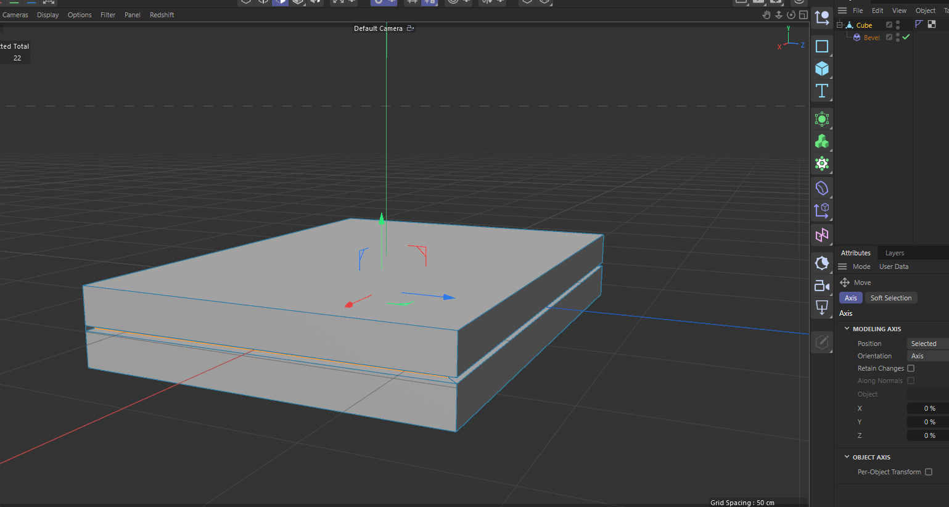The height and width of the screenshot is (507, 949).
Task: Open the Camera object tool icon
Action: [821, 286]
